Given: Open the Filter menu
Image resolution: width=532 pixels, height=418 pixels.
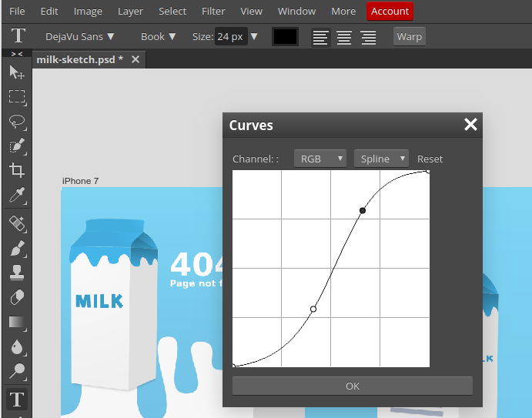Looking at the screenshot, I should (213, 12).
